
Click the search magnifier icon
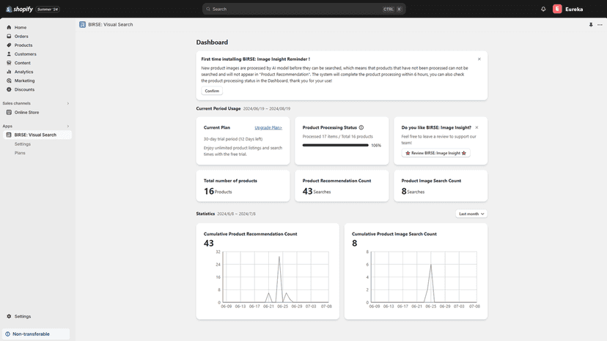[x=208, y=9]
